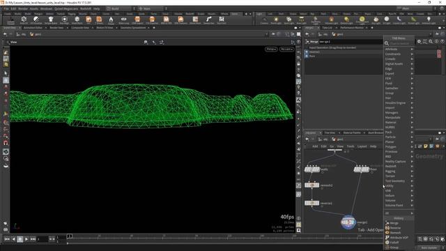Click the merge1 node in the network

[x=348, y=222]
